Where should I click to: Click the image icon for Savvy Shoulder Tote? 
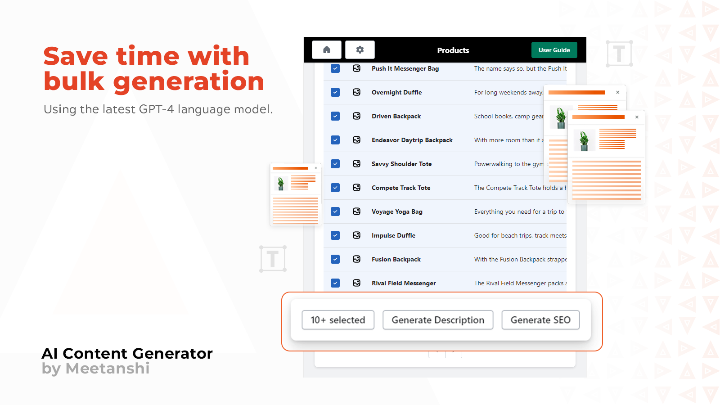point(357,164)
